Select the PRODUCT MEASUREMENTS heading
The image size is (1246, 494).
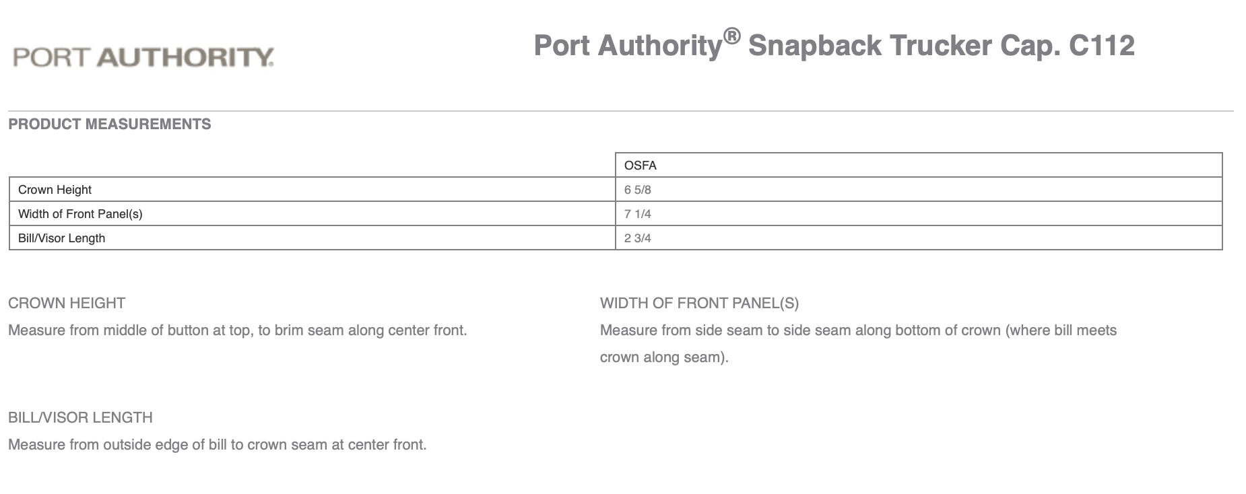109,124
